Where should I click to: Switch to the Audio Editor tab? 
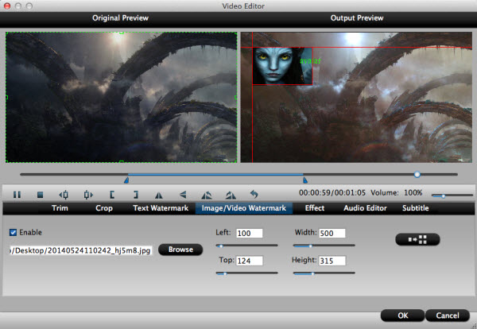pos(365,208)
